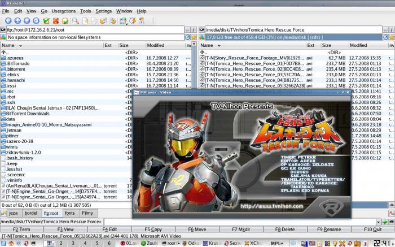Click left panel parent directory '..' button

coord(187,30)
